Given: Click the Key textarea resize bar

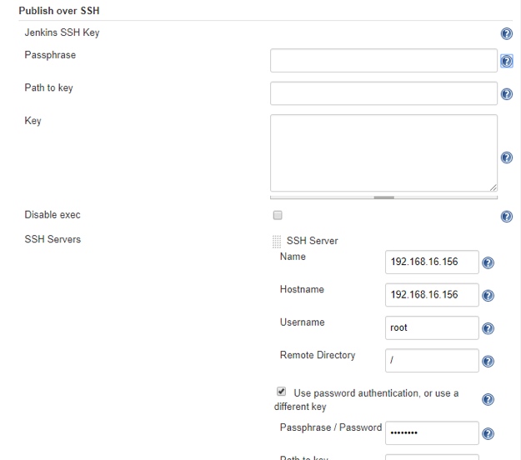Looking at the screenshot, I should coord(383,197).
